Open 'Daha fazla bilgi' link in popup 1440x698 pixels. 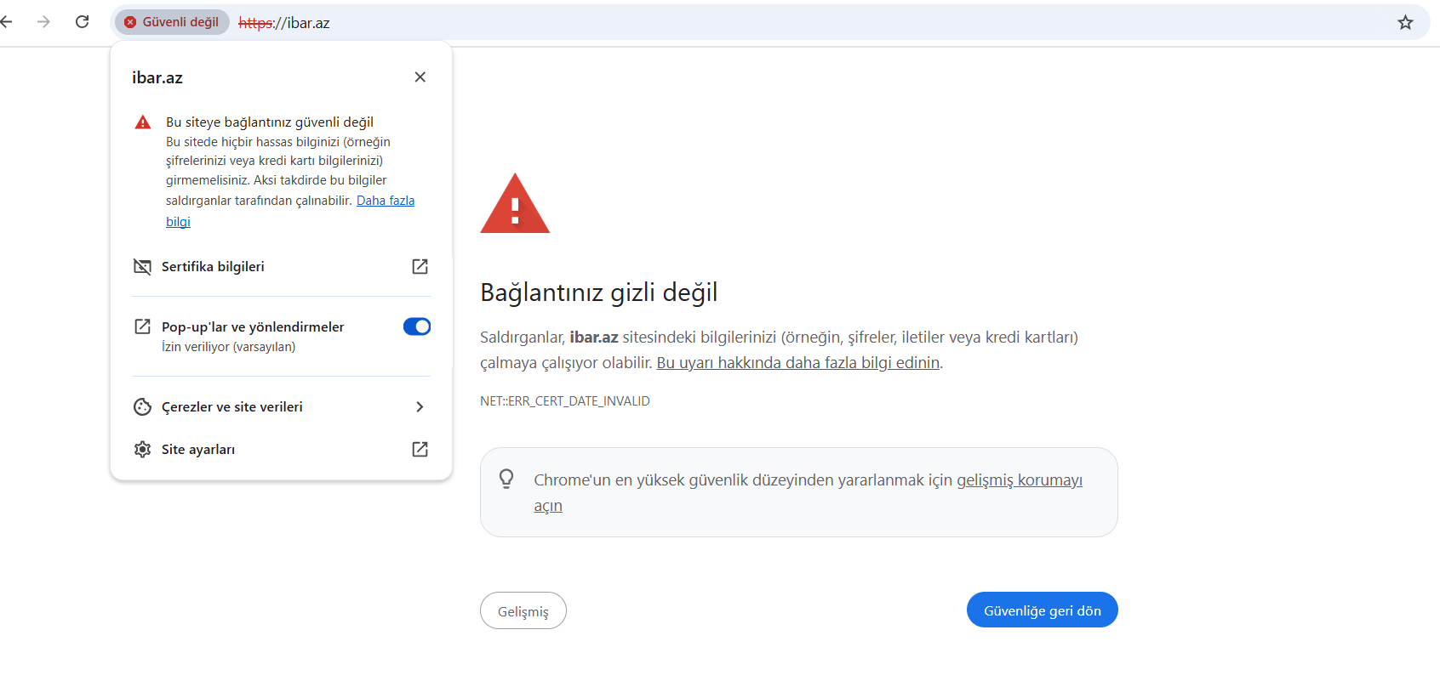pyautogui.click(x=385, y=201)
